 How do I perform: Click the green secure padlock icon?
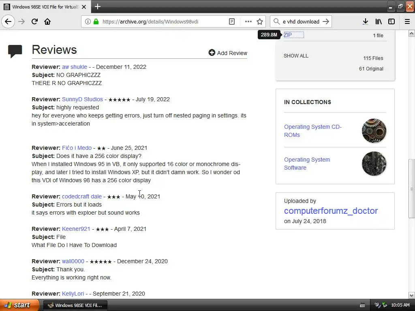click(96, 21)
